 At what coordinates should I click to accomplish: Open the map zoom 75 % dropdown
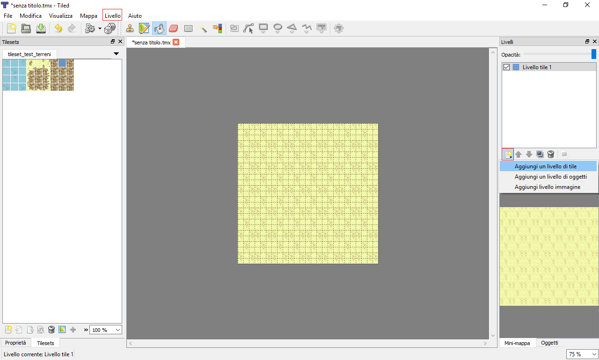[582, 354]
